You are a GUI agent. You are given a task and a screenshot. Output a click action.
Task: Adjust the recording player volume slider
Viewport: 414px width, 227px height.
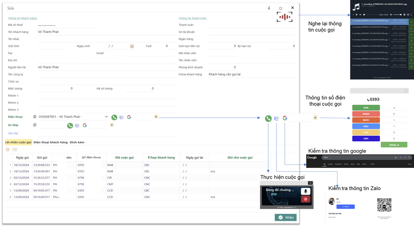(x=397, y=15)
